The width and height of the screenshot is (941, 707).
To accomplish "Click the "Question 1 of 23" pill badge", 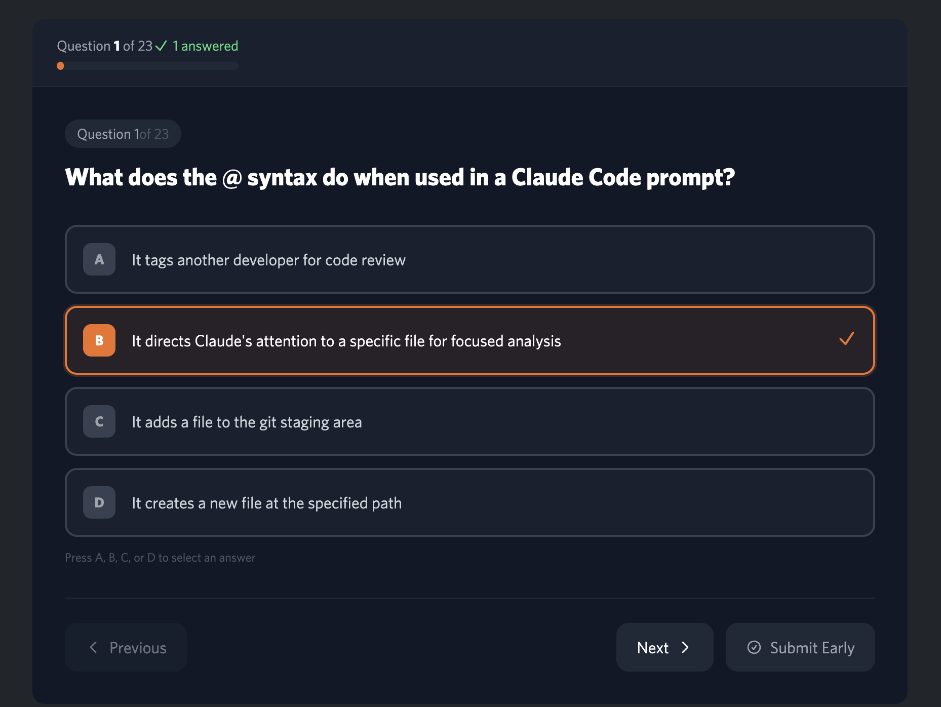I will pyautogui.click(x=123, y=134).
